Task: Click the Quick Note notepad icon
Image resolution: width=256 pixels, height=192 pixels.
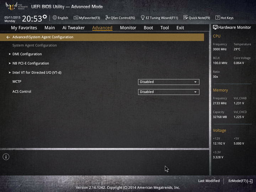Action: 186,17
